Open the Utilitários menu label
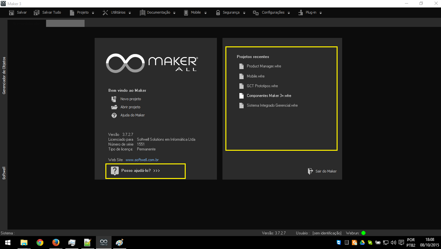 click(x=118, y=13)
